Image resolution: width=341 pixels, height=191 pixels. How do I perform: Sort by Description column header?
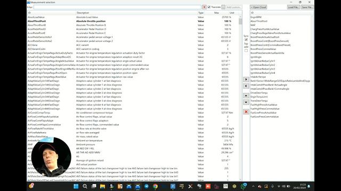tap(136, 13)
